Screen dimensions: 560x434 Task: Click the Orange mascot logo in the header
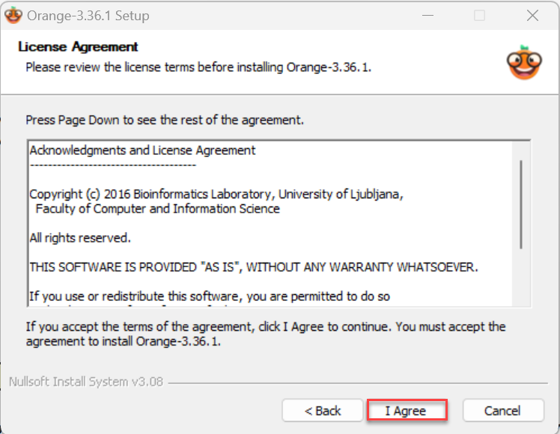coord(524,63)
